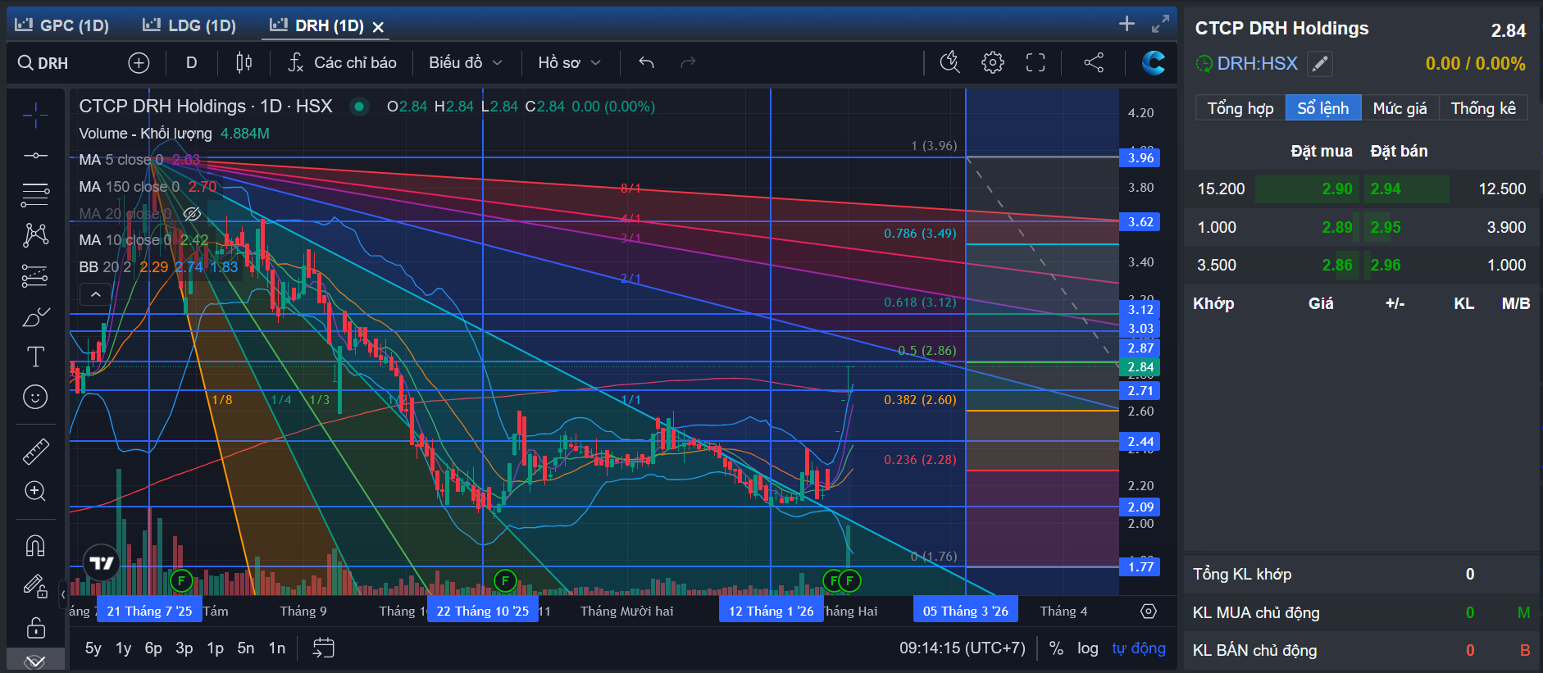Toggle the green market status dot
1543x673 pixels.
click(x=358, y=107)
